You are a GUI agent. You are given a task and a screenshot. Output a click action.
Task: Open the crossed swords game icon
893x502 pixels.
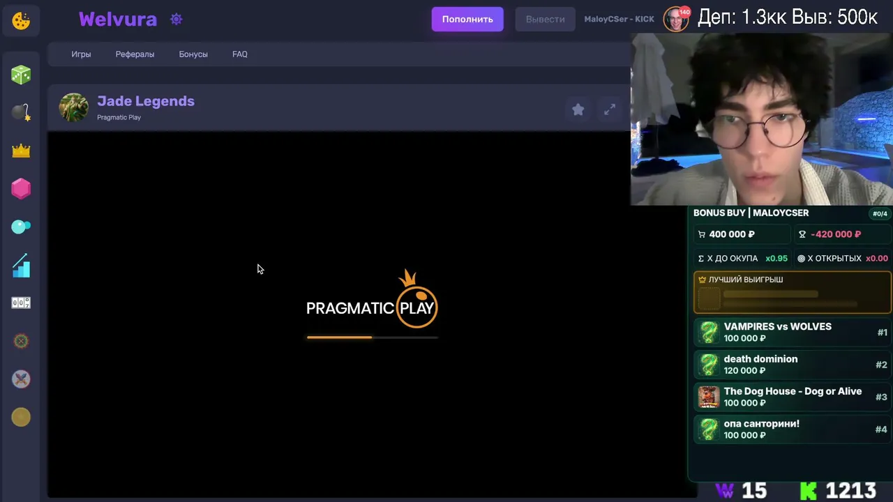pyautogui.click(x=21, y=379)
